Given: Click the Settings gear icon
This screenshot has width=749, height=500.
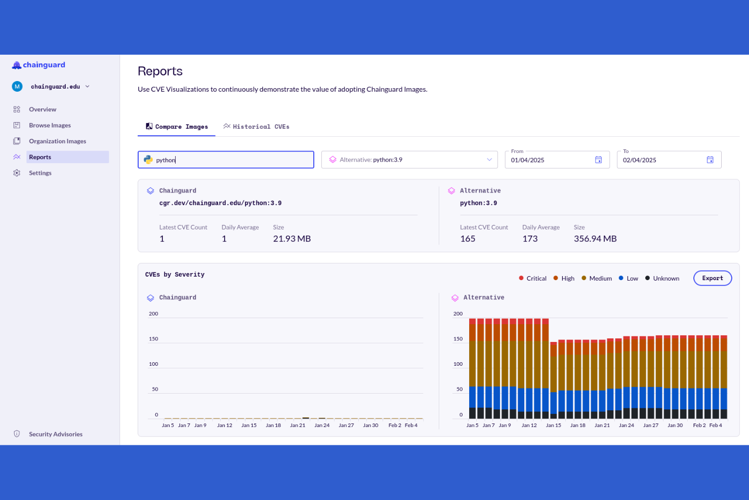Looking at the screenshot, I should click(17, 173).
